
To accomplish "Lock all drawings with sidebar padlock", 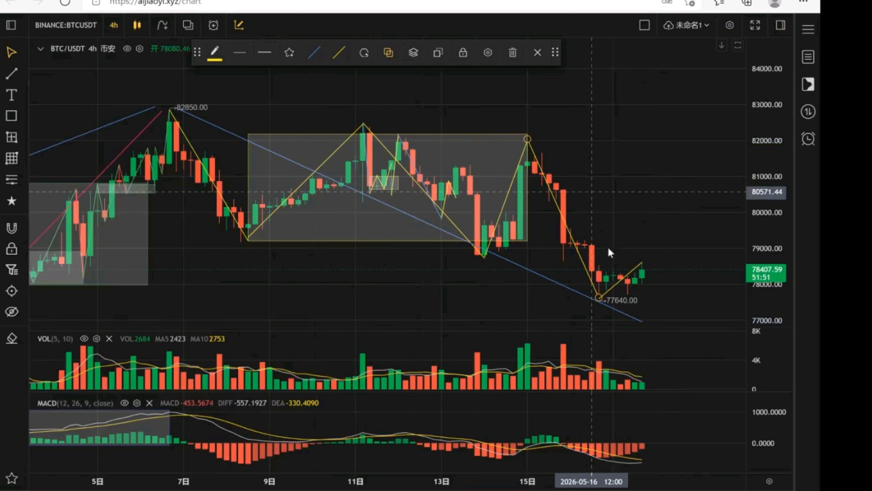I will (11, 249).
